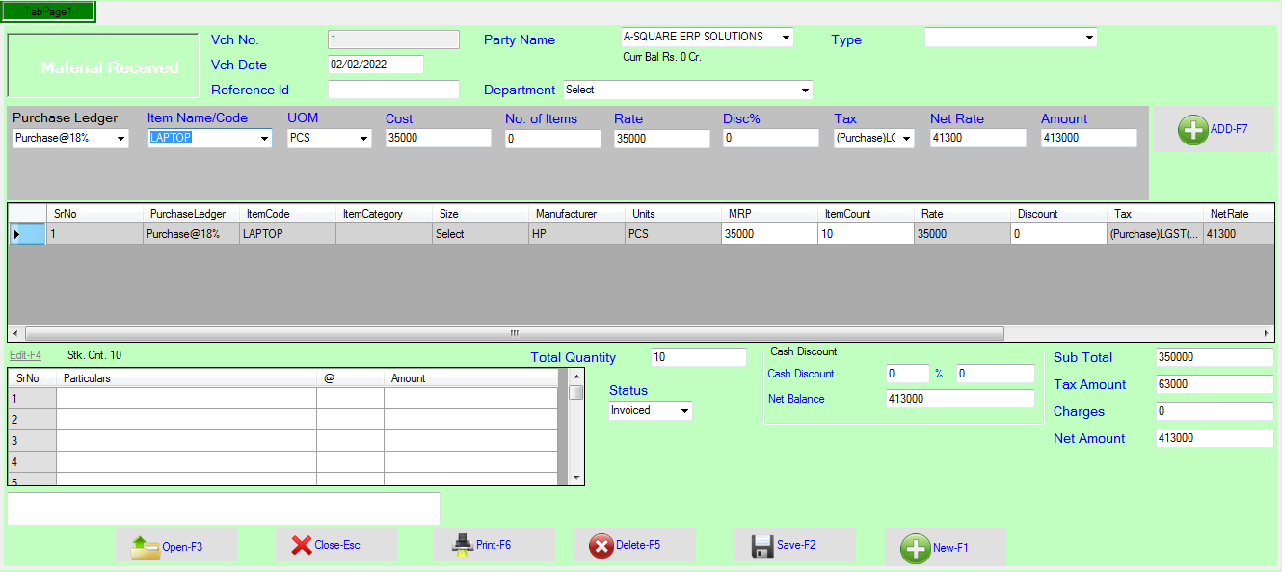Expand the Purchase Ledger combo box
1282x572 pixels.
click(120, 139)
